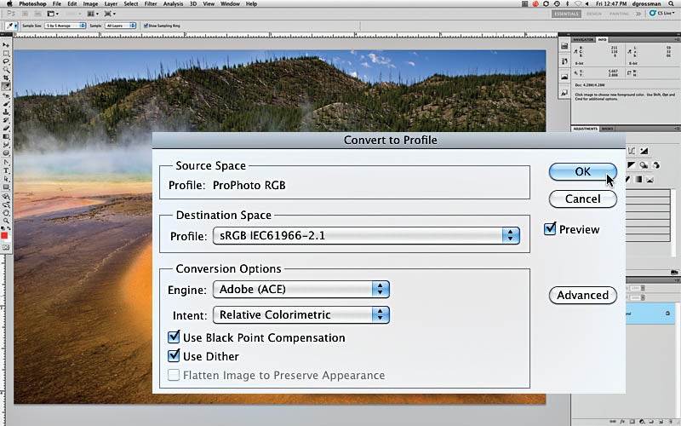Switch to the Navigator tab

(x=583, y=39)
